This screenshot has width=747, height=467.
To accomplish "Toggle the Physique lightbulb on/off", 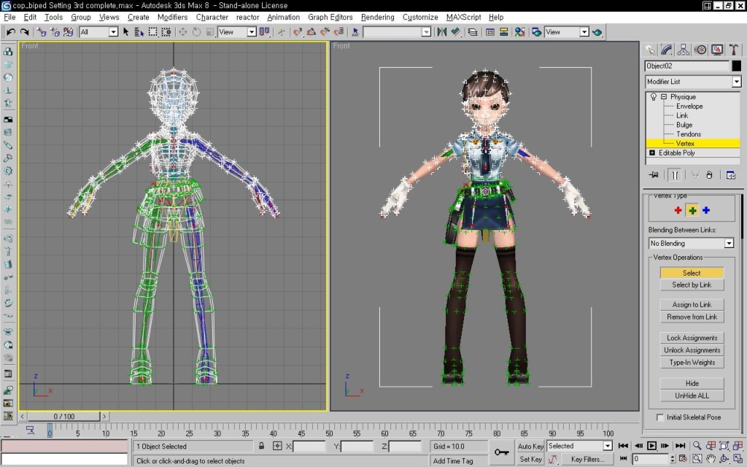I will pos(654,97).
